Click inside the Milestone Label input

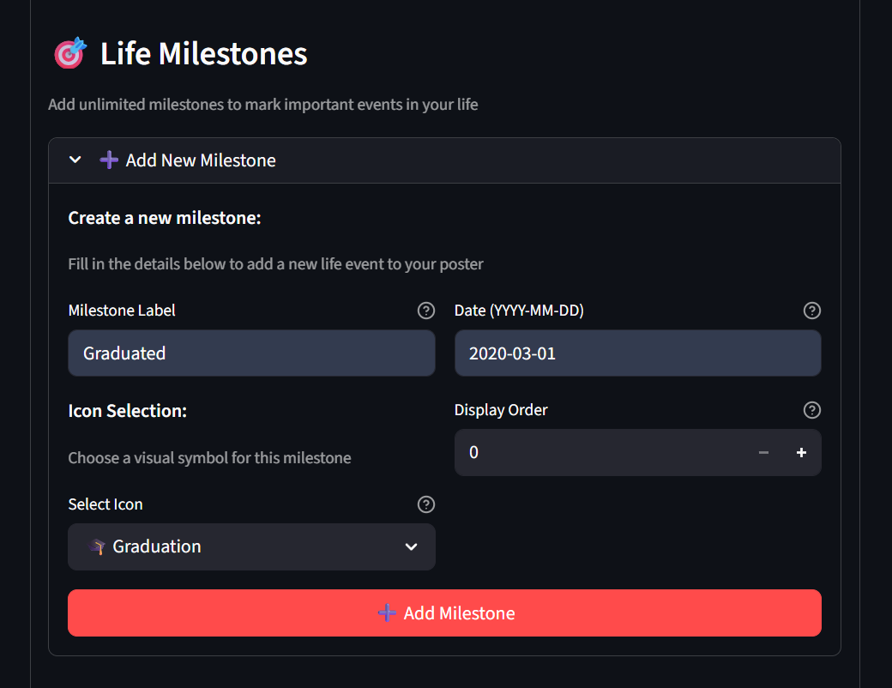click(x=251, y=353)
